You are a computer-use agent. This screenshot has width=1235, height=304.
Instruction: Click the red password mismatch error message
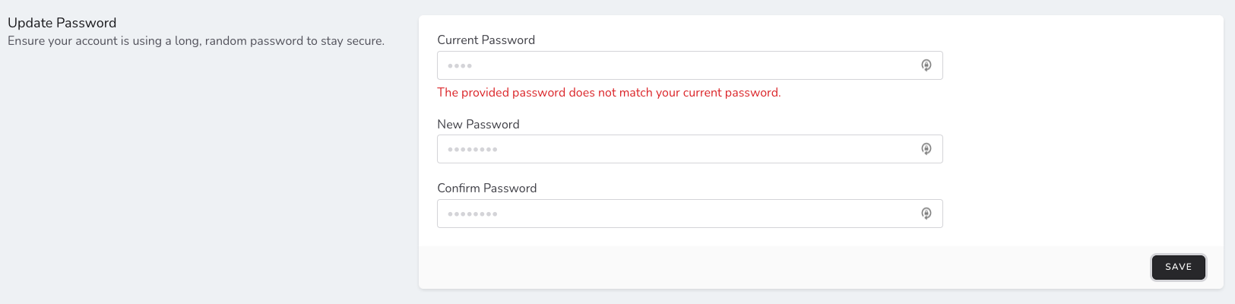click(x=608, y=93)
